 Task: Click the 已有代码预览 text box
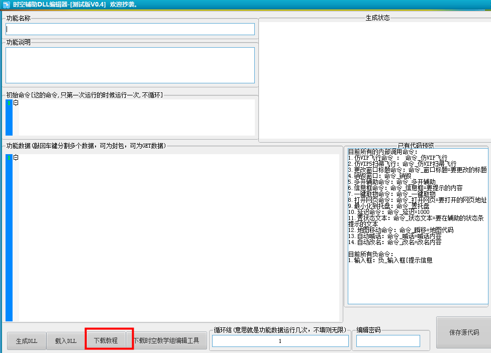tap(418, 226)
